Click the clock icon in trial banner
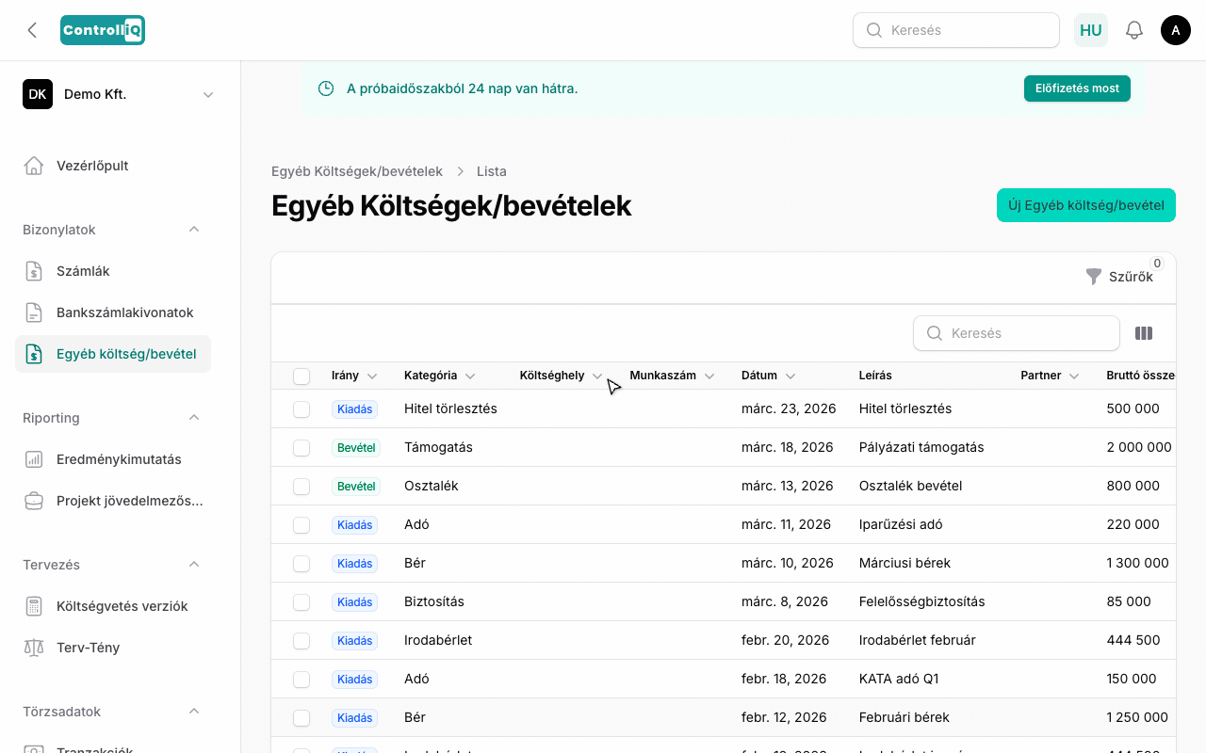The image size is (1206, 753). (326, 88)
